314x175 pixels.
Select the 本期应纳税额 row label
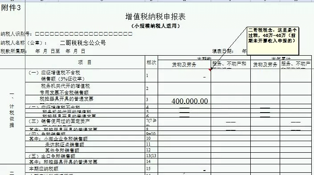point(44,169)
